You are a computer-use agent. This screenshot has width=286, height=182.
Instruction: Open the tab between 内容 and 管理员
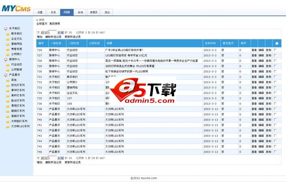[x=80, y=12]
